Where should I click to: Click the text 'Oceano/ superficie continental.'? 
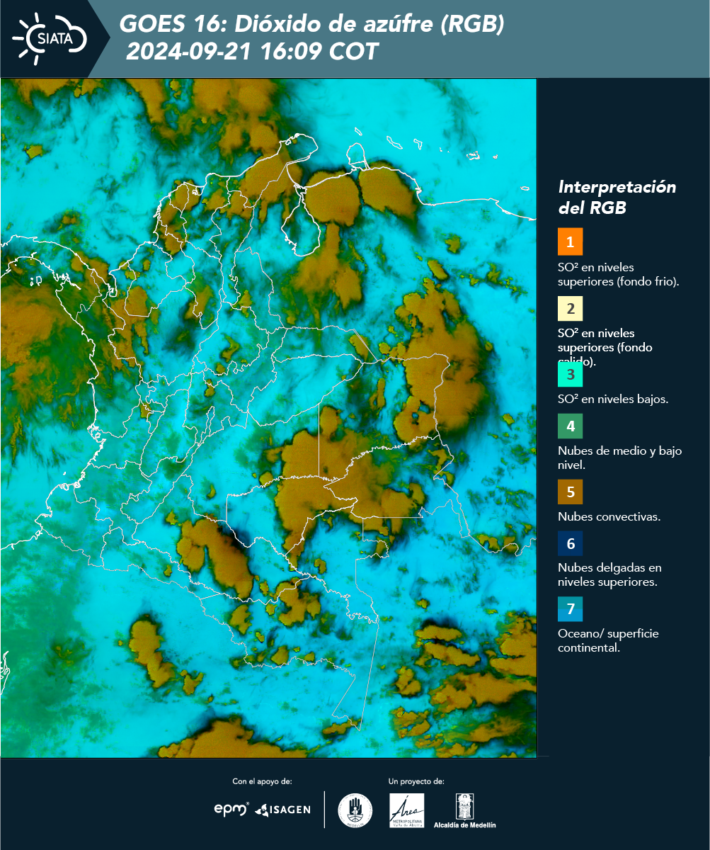(x=608, y=640)
